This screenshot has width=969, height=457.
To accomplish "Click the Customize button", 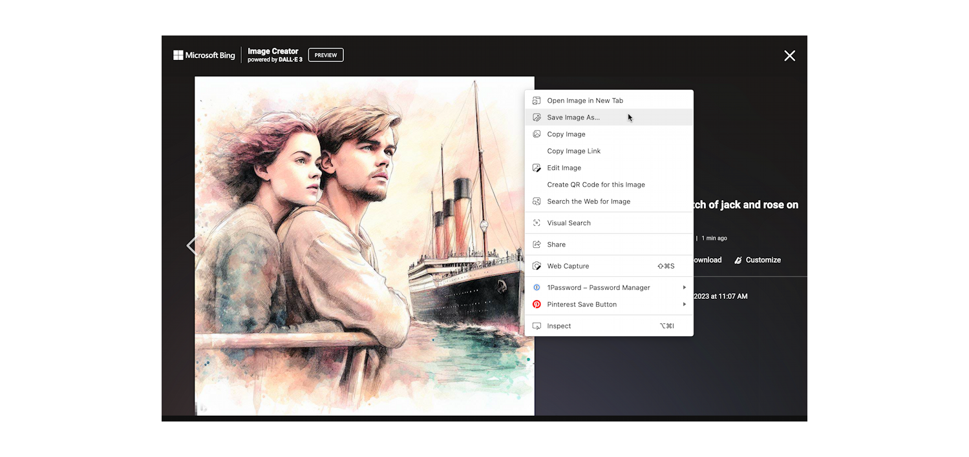I will tap(758, 260).
